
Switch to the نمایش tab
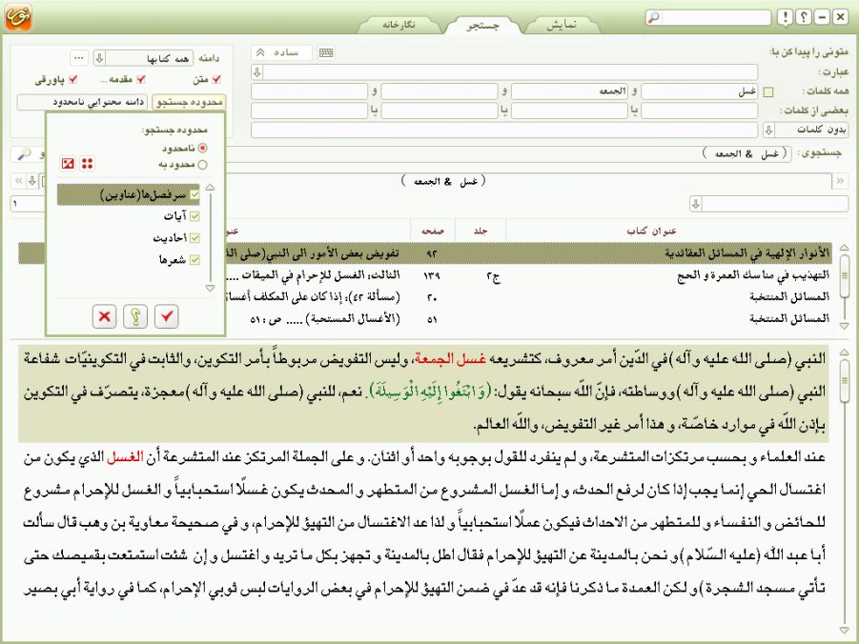562,25
